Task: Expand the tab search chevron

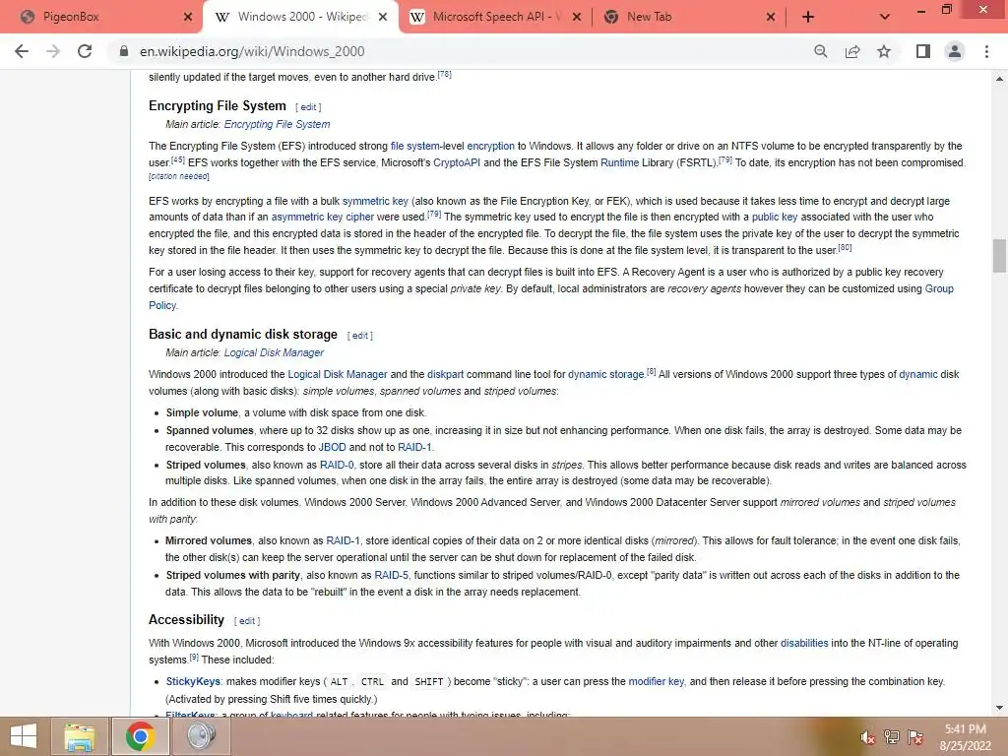Action: click(x=885, y=18)
